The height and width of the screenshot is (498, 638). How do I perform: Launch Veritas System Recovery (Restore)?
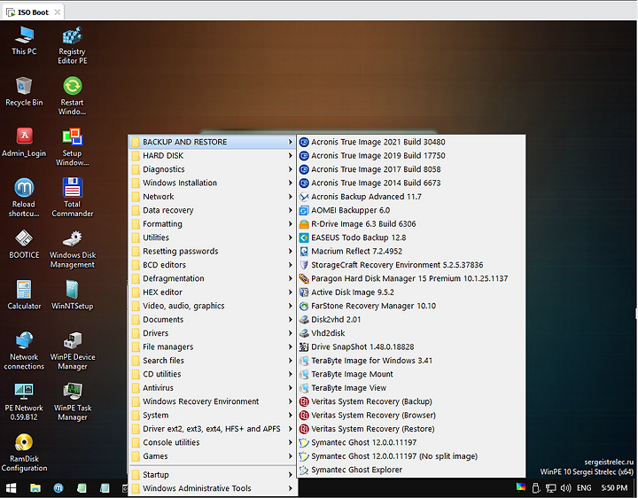[x=411, y=429]
